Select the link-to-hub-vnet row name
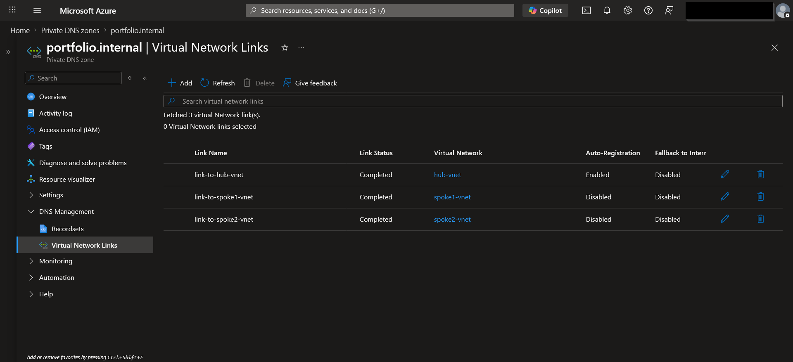The image size is (793, 362). pos(219,175)
